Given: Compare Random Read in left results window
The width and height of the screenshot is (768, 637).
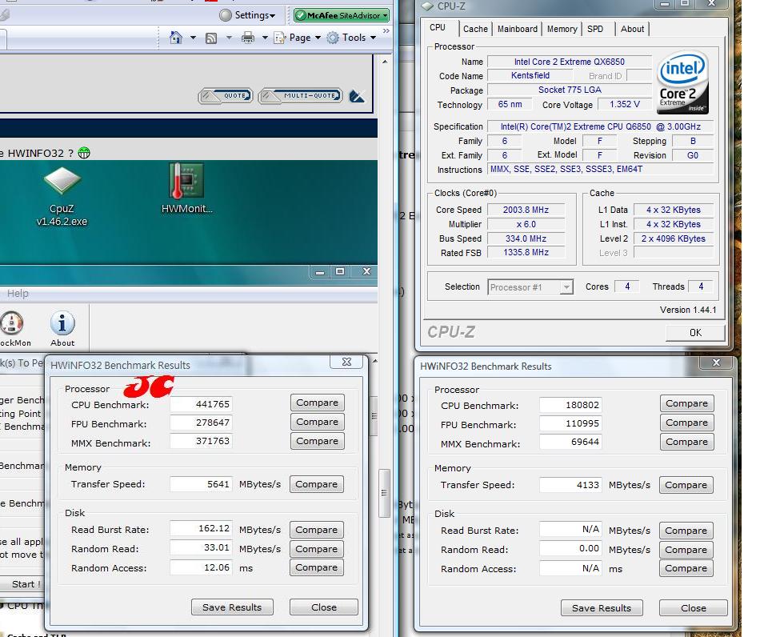Looking at the screenshot, I should (317, 549).
